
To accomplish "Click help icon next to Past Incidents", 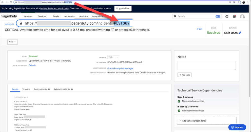I will click(x=49, y=89).
